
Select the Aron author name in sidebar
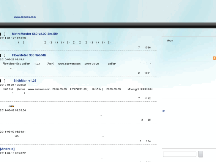170,40
